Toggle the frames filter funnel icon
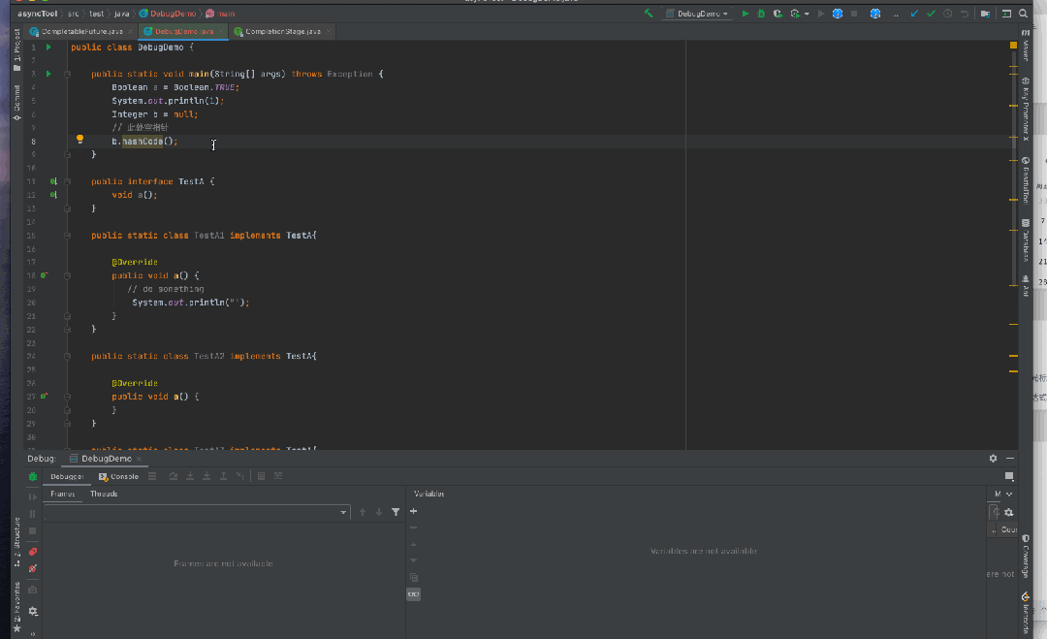Viewport: 1047px width, 639px height. point(396,512)
